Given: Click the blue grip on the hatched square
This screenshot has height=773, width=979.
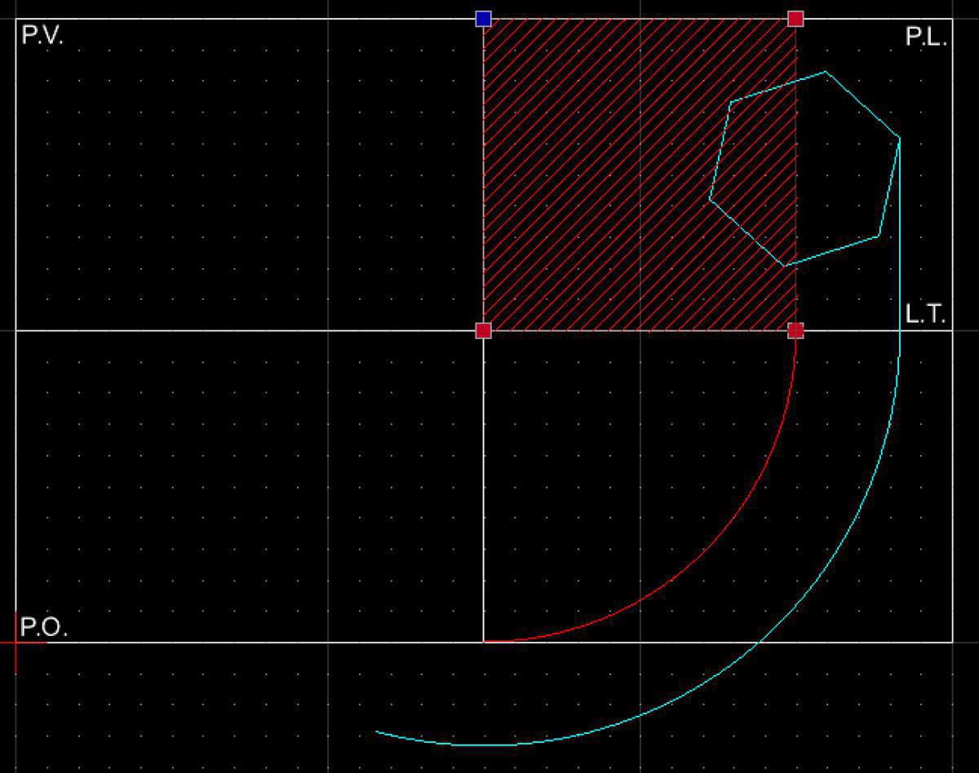Looking at the screenshot, I should (483, 19).
